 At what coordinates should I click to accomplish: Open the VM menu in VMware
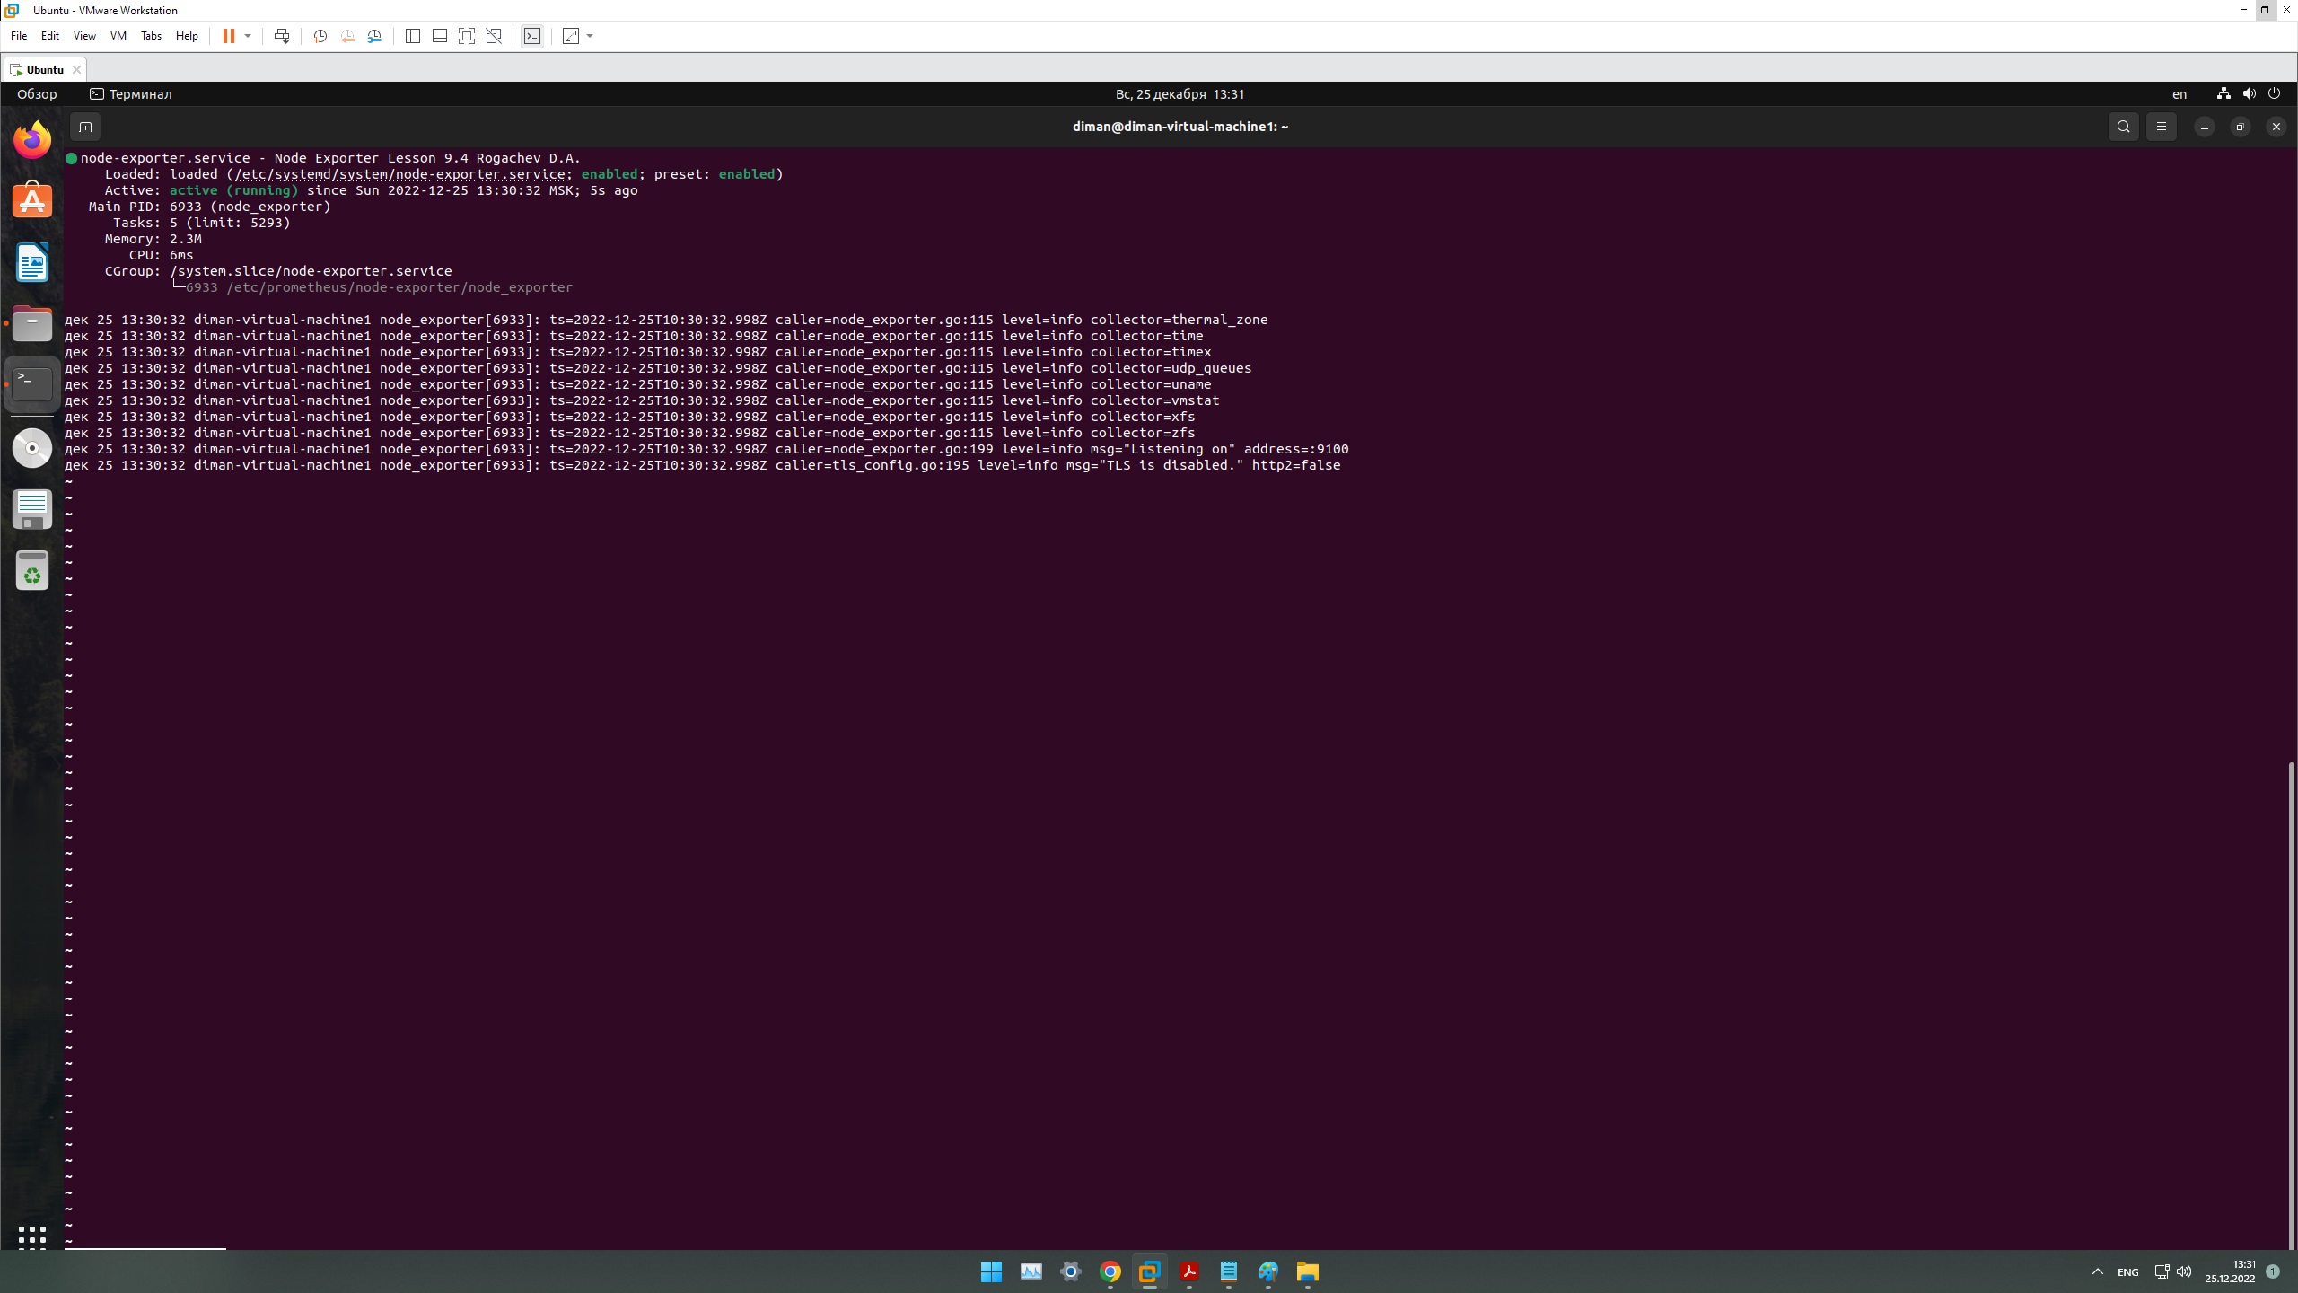tap(118, 36)
